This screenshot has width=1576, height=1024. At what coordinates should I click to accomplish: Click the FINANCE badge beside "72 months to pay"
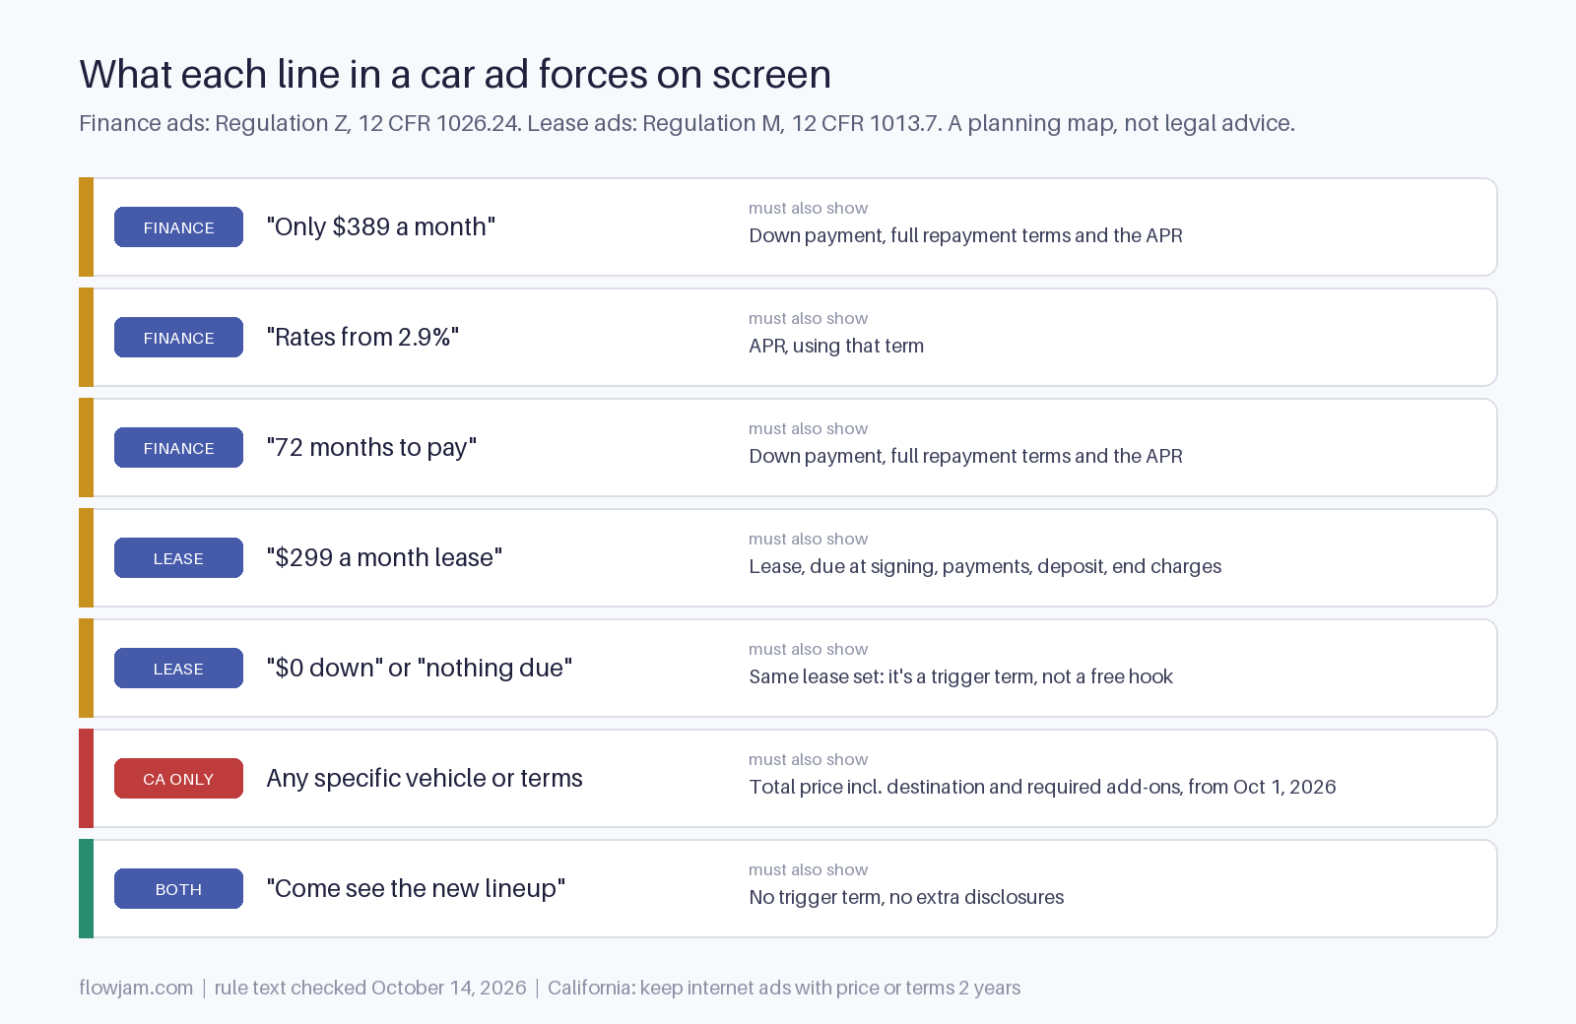coord(178,448)
